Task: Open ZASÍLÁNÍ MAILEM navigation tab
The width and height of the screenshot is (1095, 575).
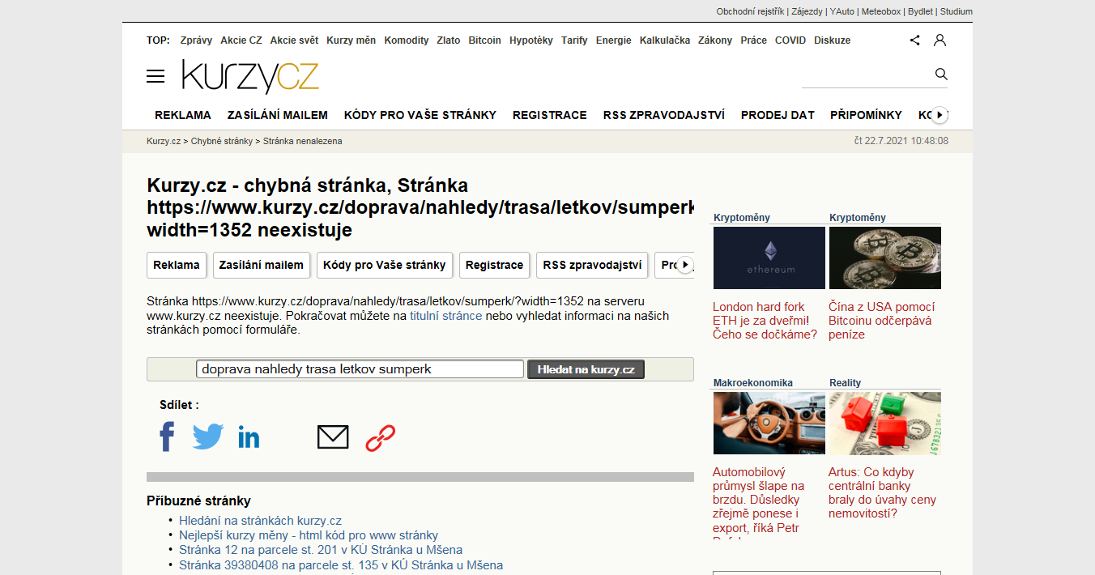Action: pyautogui.click(x=278, y=115)
